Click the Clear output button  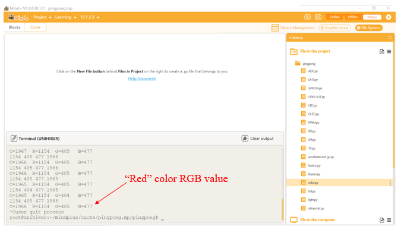click(257, 139)
